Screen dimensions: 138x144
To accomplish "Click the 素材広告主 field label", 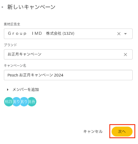I will [x=12, y=24].
